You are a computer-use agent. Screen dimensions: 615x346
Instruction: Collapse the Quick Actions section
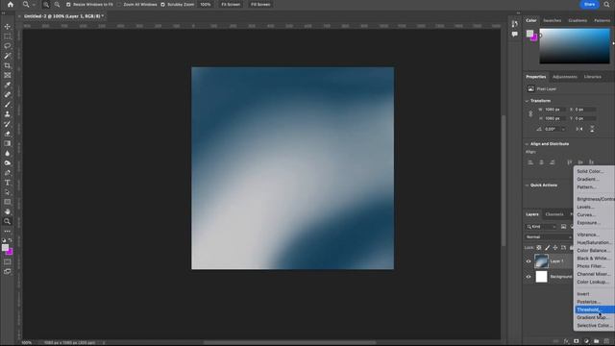(x=527, y=185)
